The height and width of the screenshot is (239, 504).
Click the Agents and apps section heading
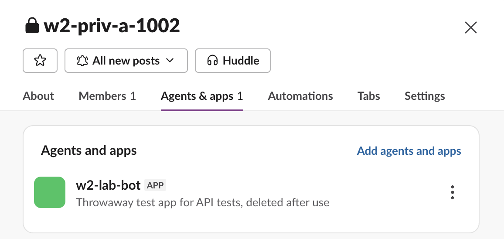[89, 150]
